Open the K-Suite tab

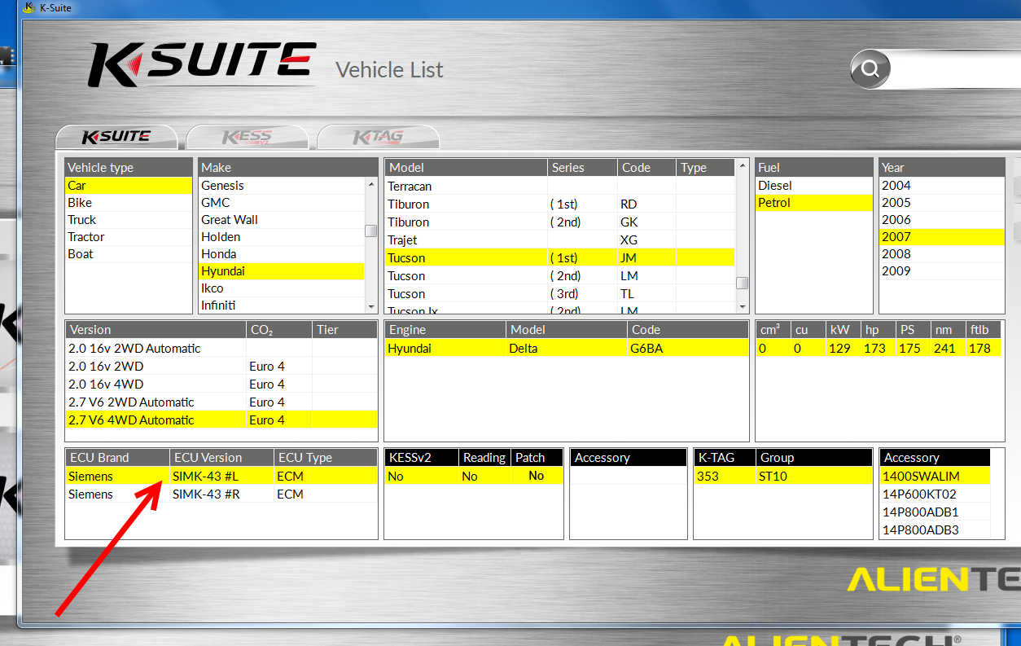coord(116,137)
